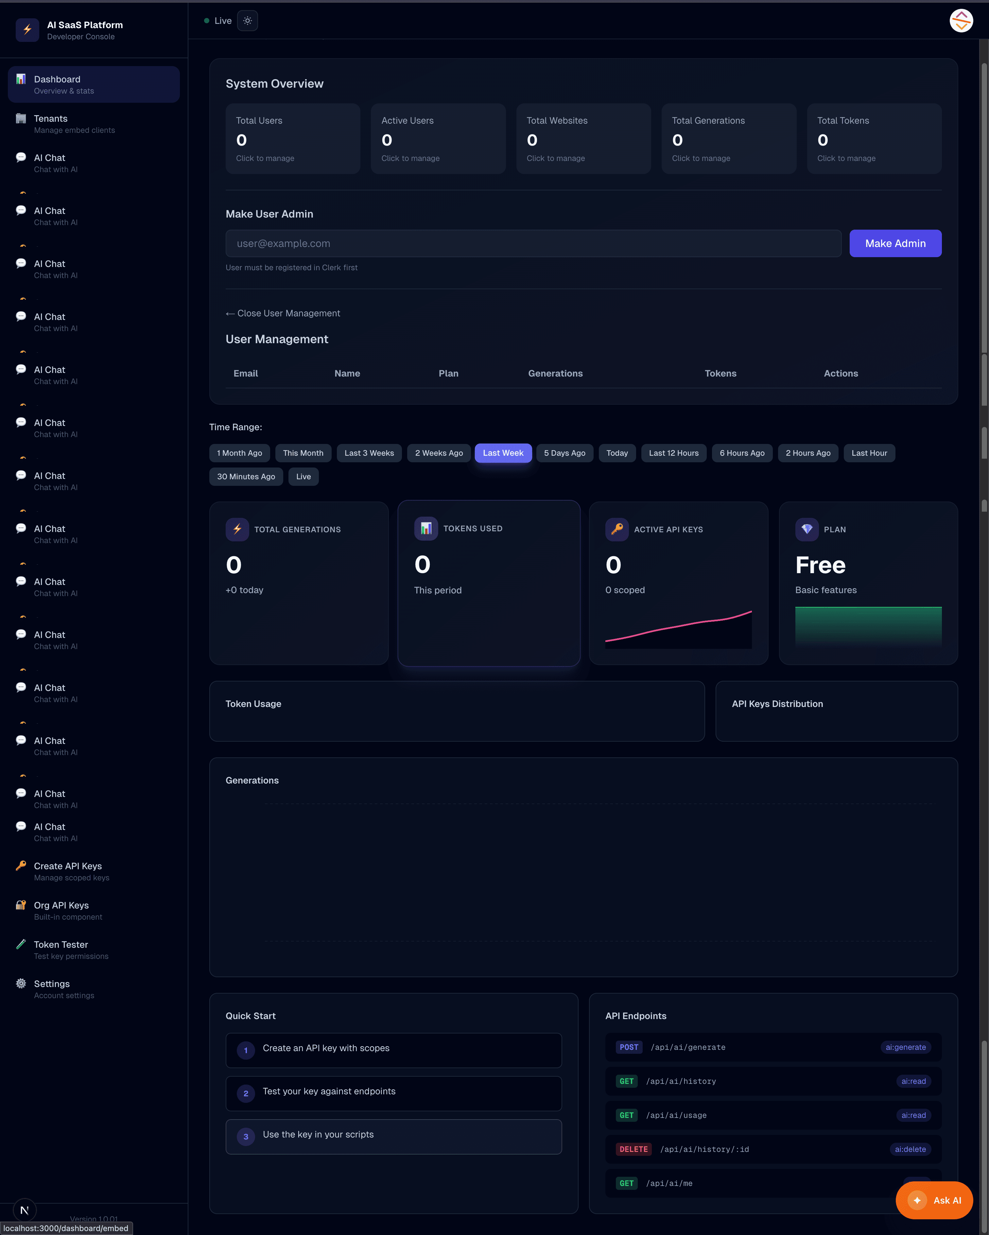Image resolution: width=989 pixels, height=1235 pixels.
Task: Click the Active API Keys key icon
Action: [617, 529]
